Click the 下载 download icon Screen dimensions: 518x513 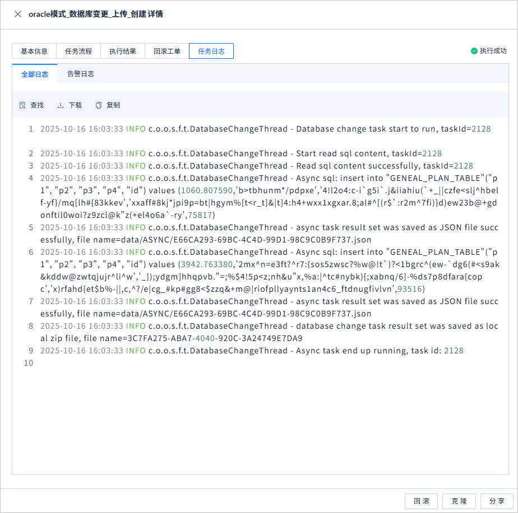(61, 105)
